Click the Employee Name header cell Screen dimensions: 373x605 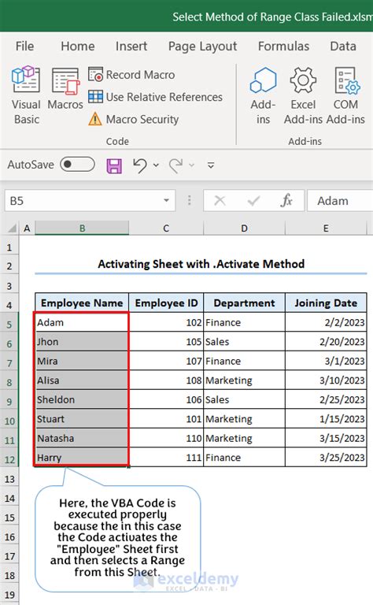tap(82, 302)
